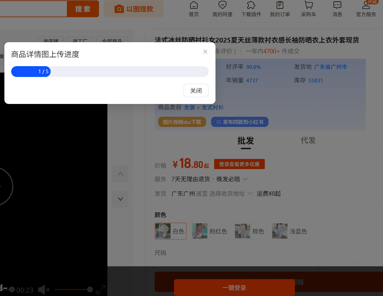Switch to the 批发 wholesale tab

pos(246,140)
